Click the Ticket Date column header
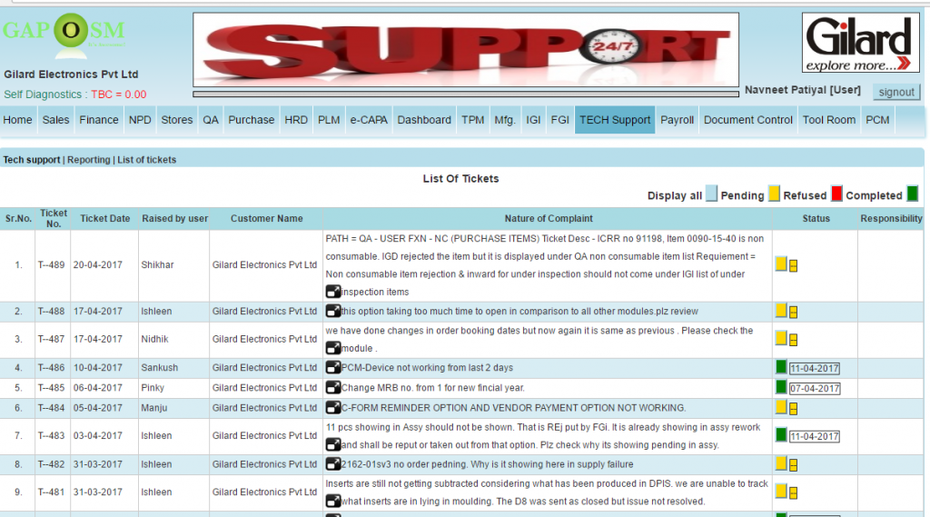Screen dimensions: 930x517 pyautogui.click(x=105, y=218)
